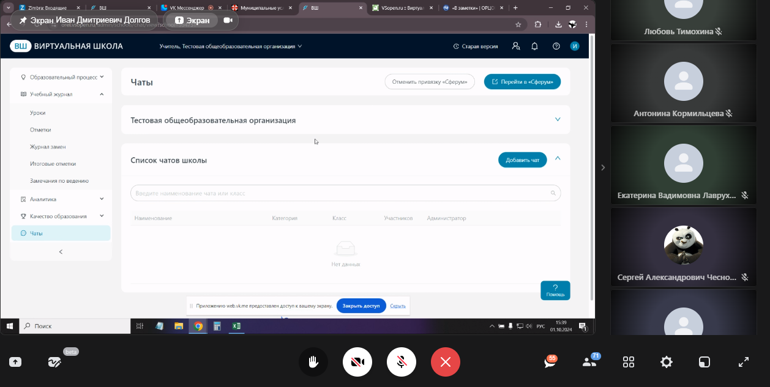Switch to grid layout view
Screen dimensions: 770x387
pyautogui.click(x=629, y=362)
